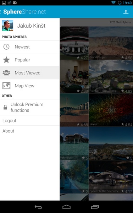Tap the padlock icon for Premium
133x213 pixels.
5,107
